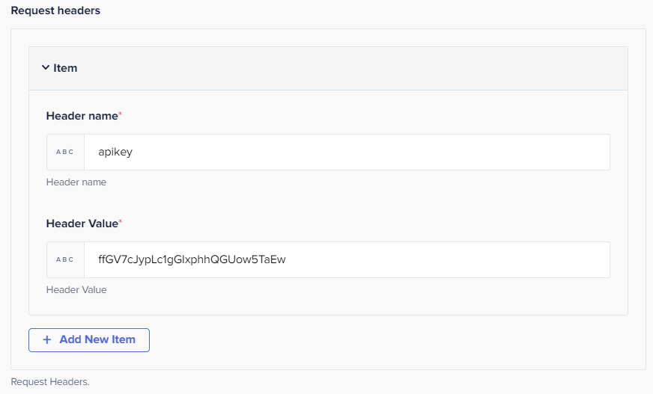Select the bold "Header name" field label
Screen dimensions: 653x394
pos(82,116)
